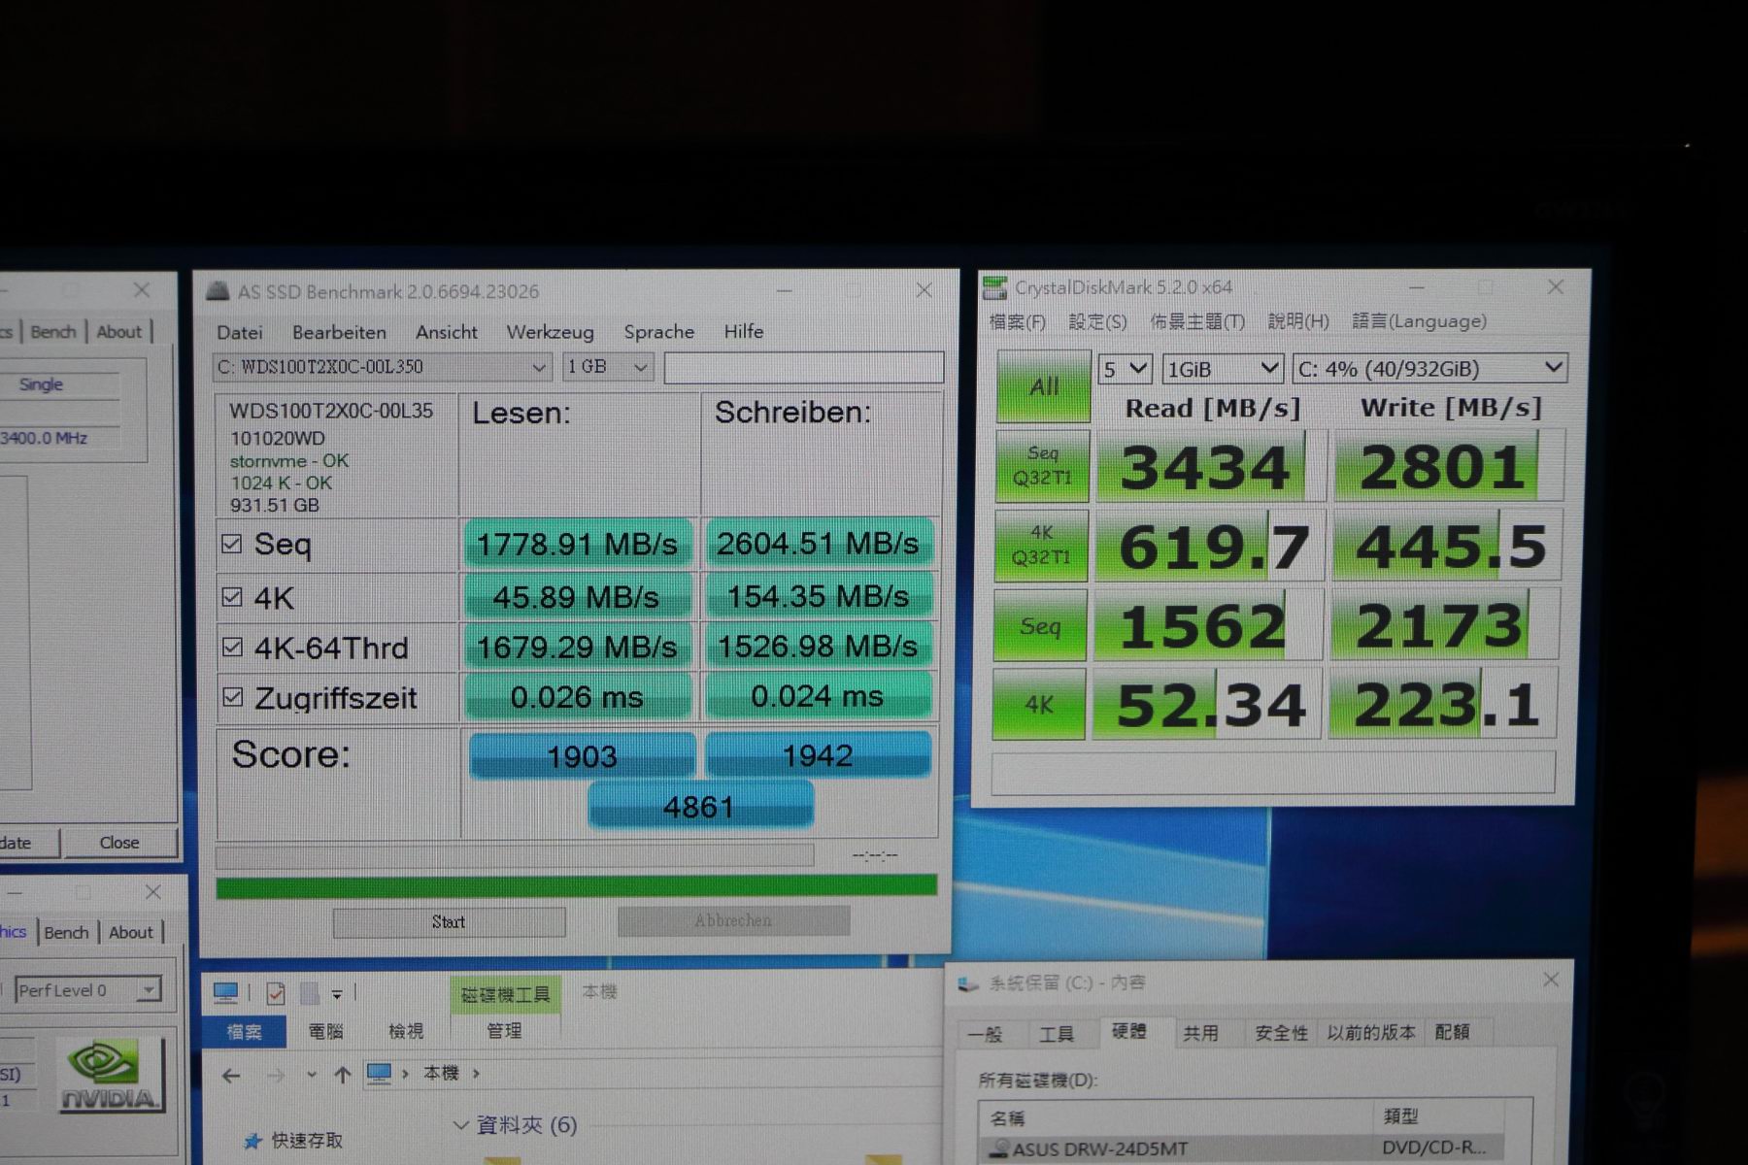The image size is (1748, 1165).
Task: Run the Seq Q32T1 test
Action: tap(1042, 466)
